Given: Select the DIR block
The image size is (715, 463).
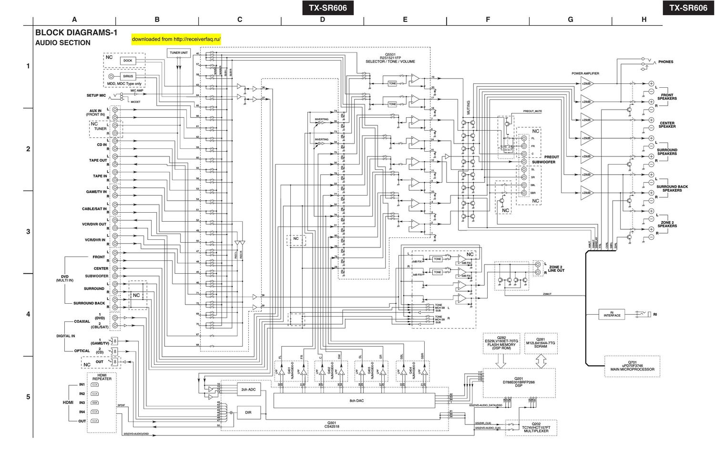Looking at the screenshot, I should pyautogui.click(x=248, y=412).
